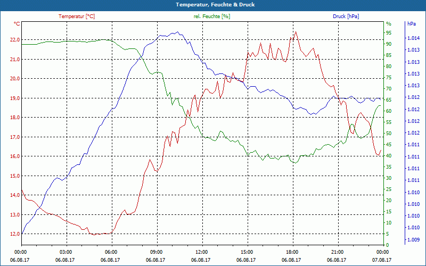Click the '60' humidity axis tick

(x=389, y=111)
